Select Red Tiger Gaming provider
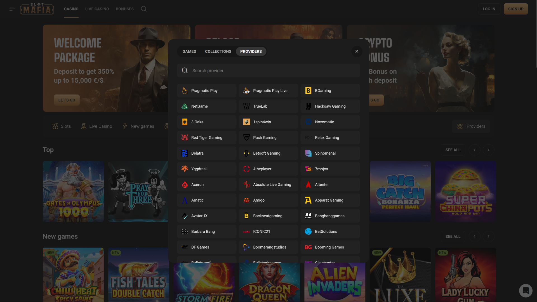Viewport: 537px width, 302px height. (x=206, y=137)
